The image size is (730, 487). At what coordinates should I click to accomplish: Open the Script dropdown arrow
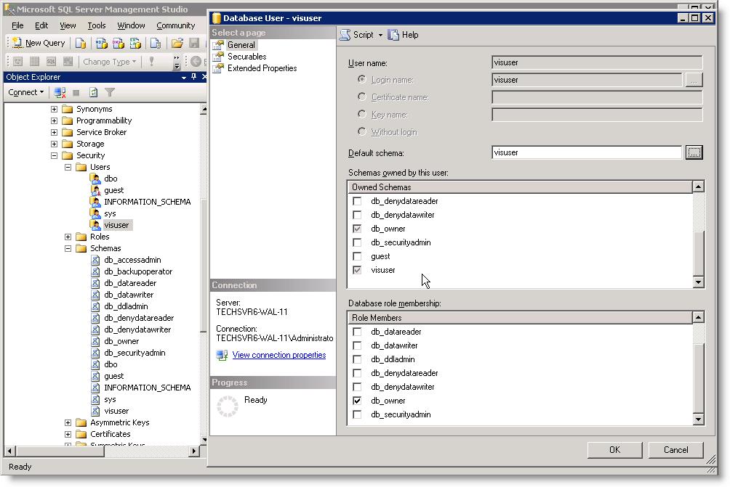[x=380, y=36]
